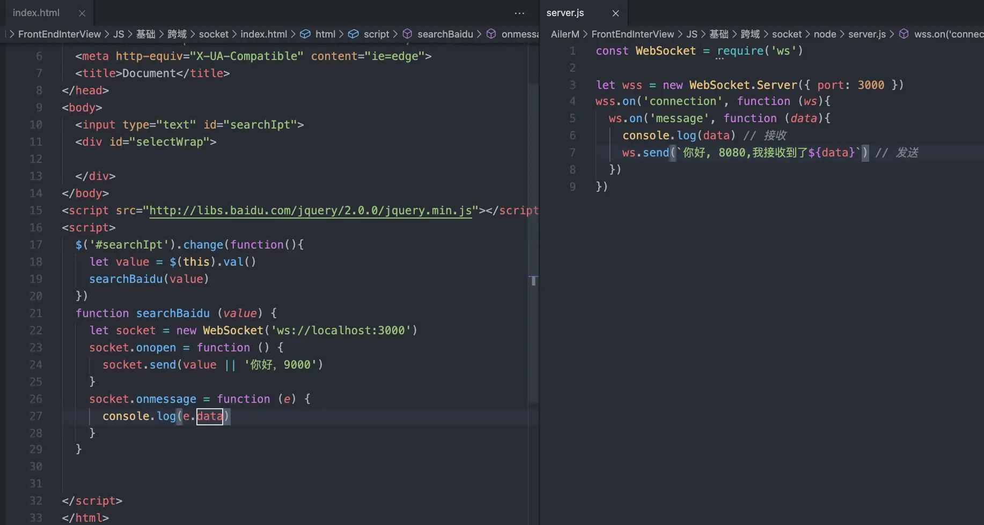Click port value '3000' in server.js

(871, 85)
